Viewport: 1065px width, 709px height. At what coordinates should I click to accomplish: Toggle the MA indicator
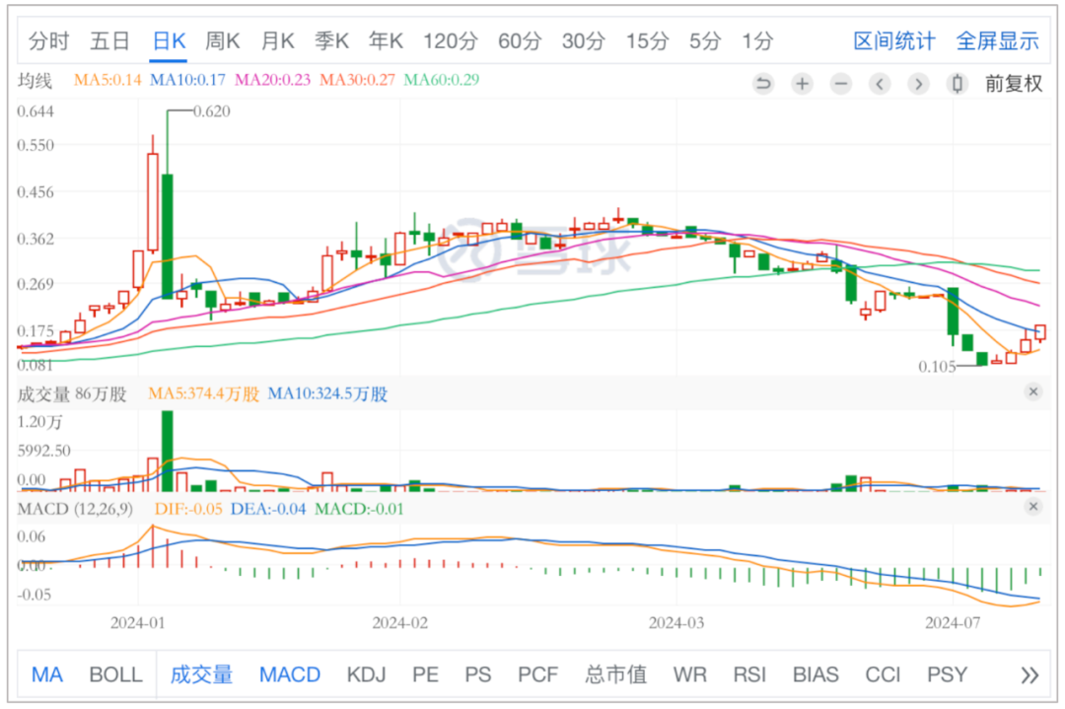(x=47, y=674)
